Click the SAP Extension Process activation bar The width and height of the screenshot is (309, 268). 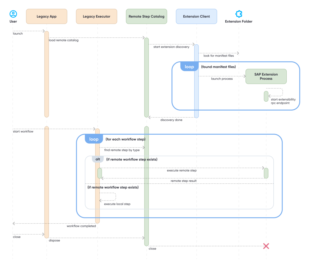[266, 96]
